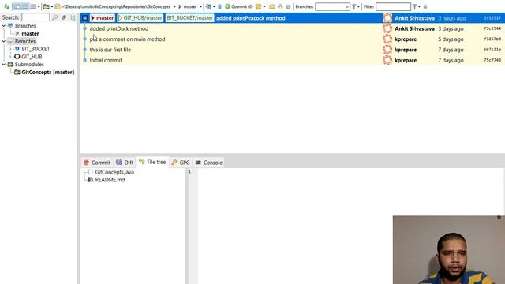Open the repository path dropdown

pos(174,7)
